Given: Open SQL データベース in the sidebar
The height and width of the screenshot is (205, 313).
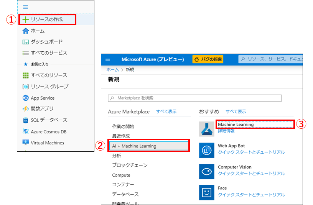Looking at the screenshot, I should point(49,120).
